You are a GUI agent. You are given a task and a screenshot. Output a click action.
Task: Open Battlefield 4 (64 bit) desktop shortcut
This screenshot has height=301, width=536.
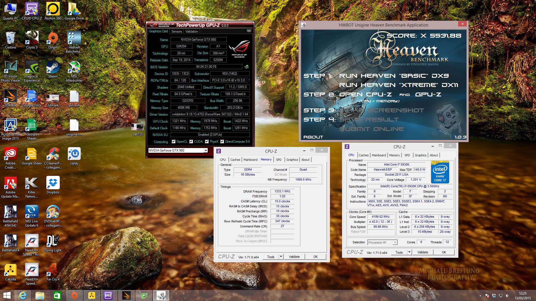pos(11,216)
